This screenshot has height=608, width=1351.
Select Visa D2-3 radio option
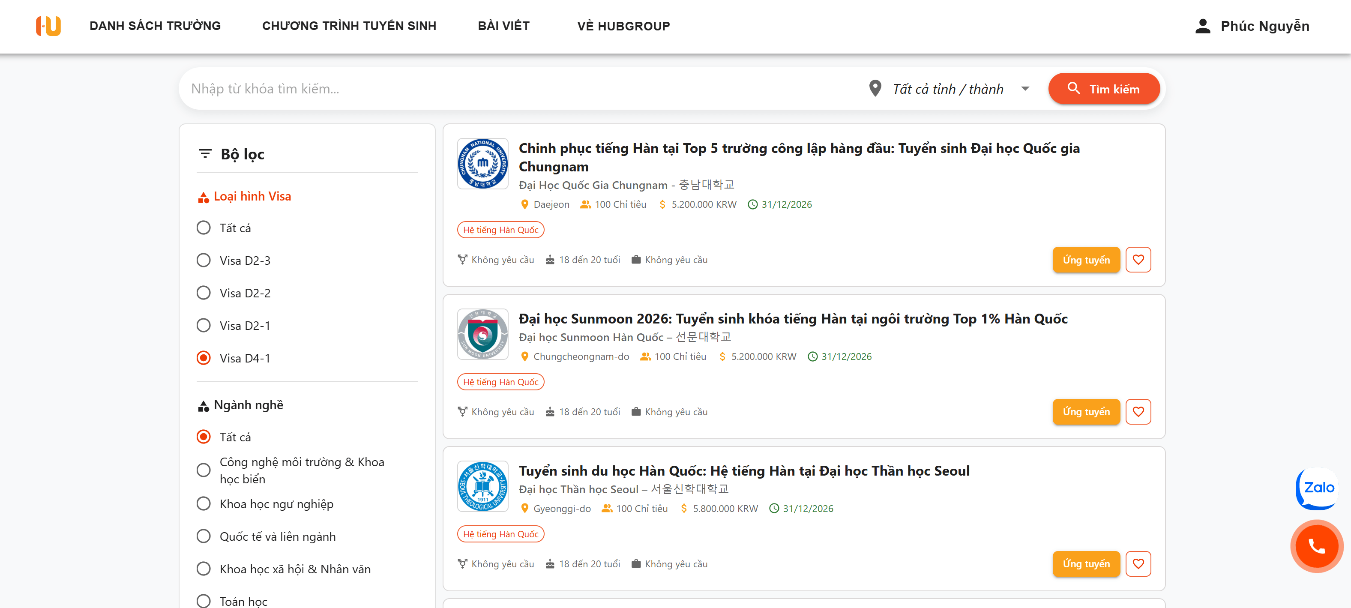coord(204,260)
